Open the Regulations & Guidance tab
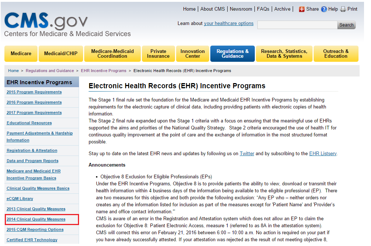The height and width of the screenshot is (246, 371). coord(233,54)
